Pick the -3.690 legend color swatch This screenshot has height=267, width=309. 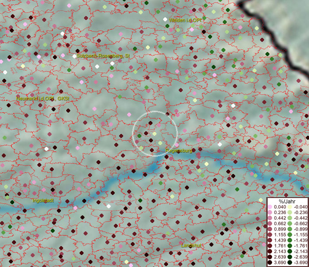click(x=290, y=263)
